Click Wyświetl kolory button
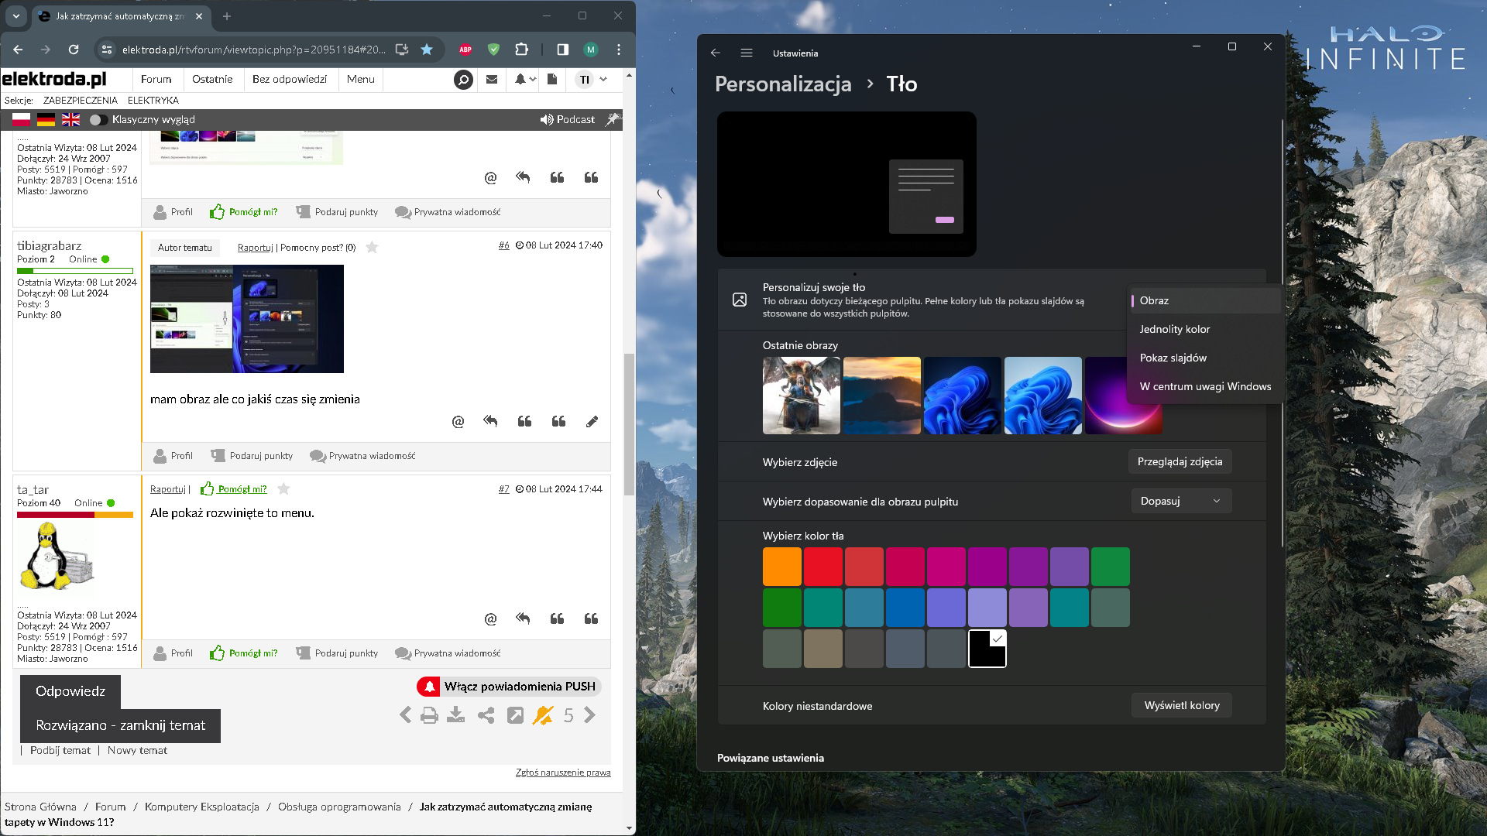The image size is (1487, 836). [x=1181, y=705]
